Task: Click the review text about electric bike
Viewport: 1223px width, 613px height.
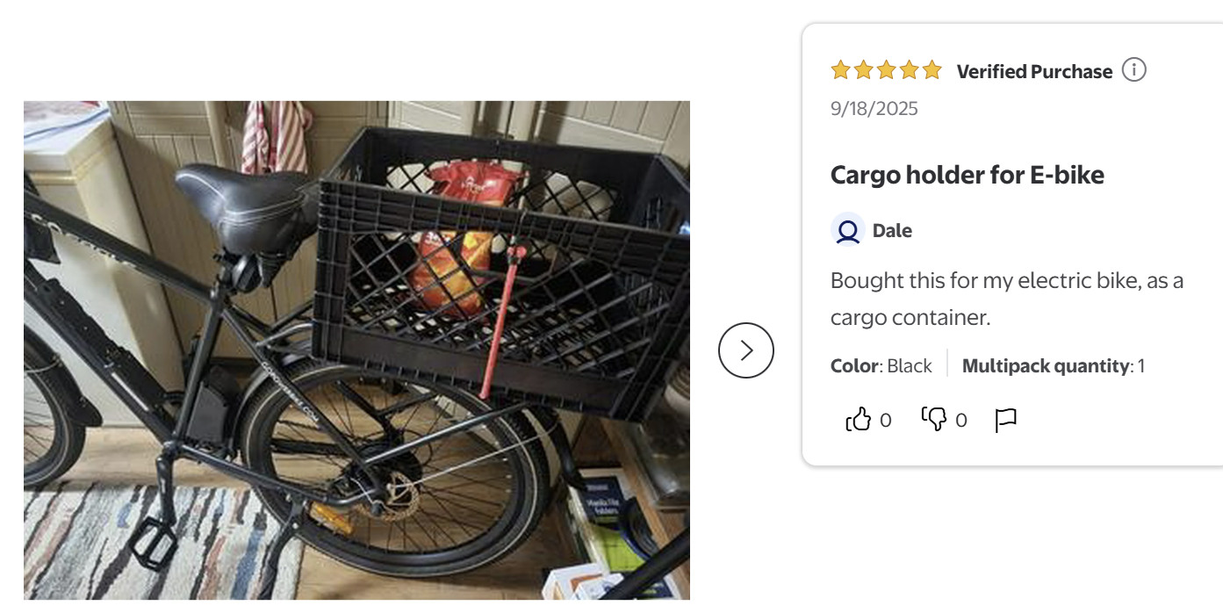Action: point(1007,299)
